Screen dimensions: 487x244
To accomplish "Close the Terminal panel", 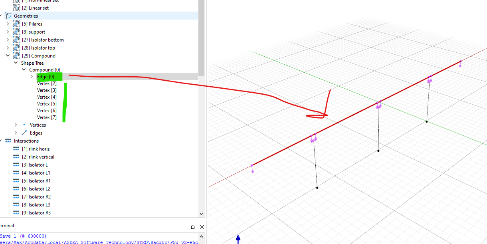I will [x=202, y=227].
